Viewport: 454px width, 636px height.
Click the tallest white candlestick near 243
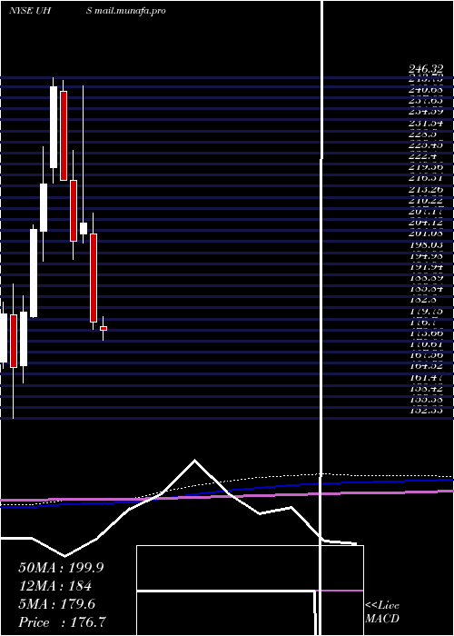(54, 127)
